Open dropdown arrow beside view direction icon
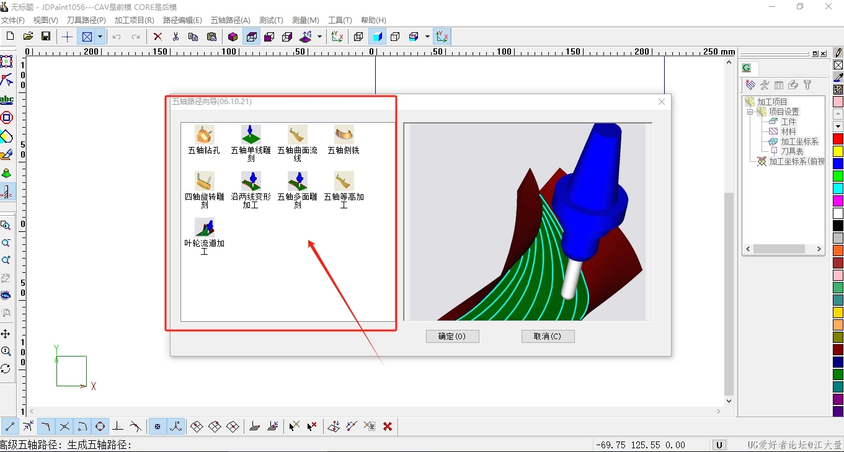 (319, 37)
